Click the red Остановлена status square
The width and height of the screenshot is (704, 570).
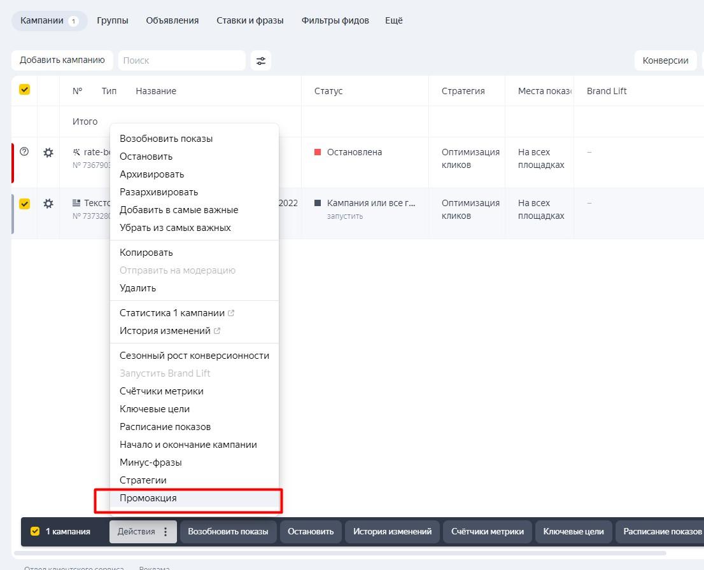pos(318,152)
